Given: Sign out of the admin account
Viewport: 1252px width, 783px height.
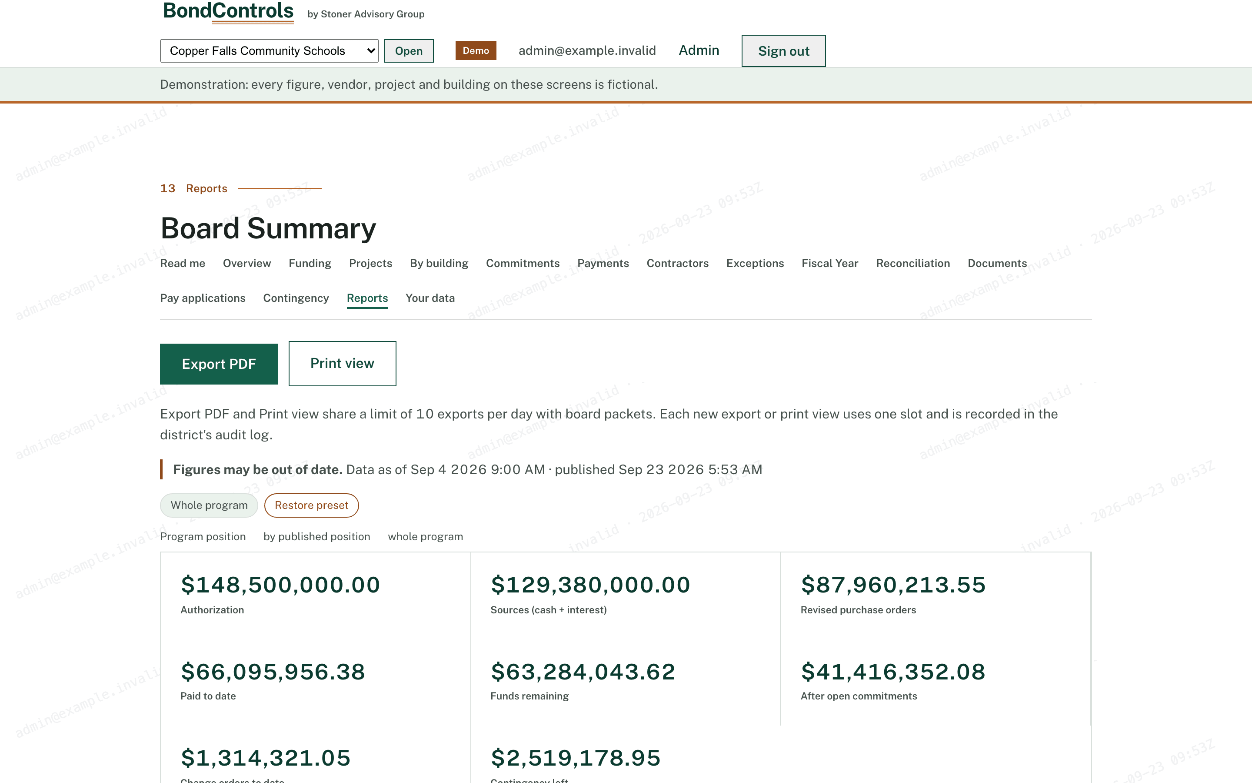Looking at the screenshot, I should click(x=783, y=51).
